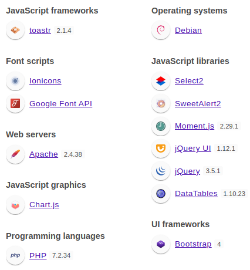Click the Apache feather icon
The width and height of the screenshot is (250, 270).
(15, 154)
